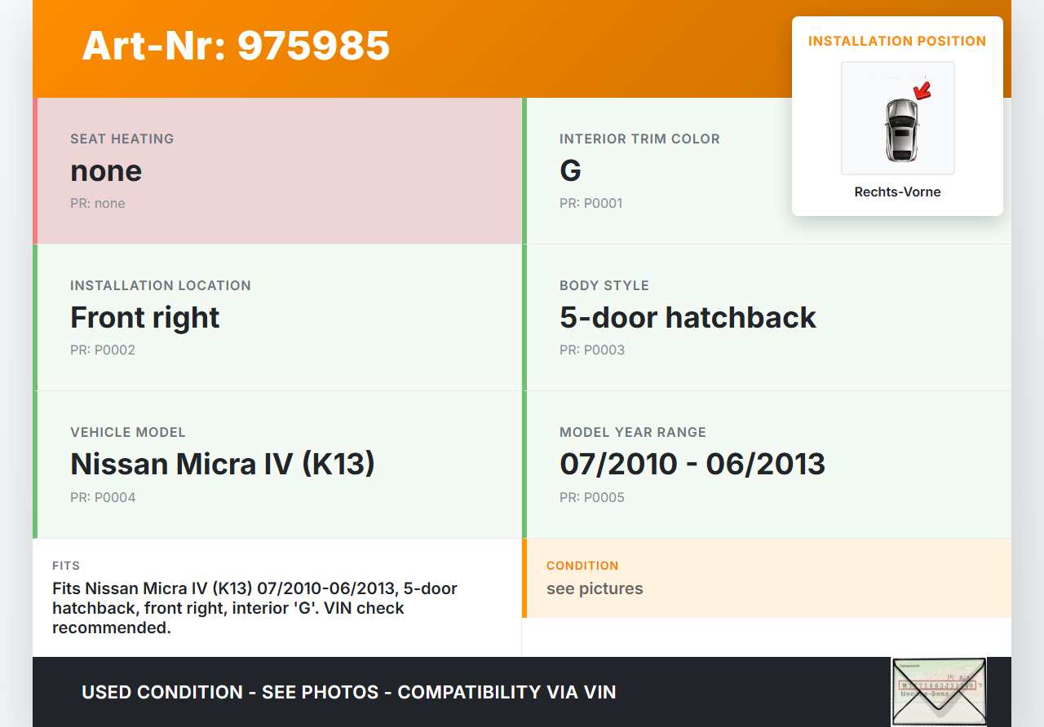Click the top-view car image
Image resolution: width=1044 pixels, height=727 pixels.
pos(900,130)
